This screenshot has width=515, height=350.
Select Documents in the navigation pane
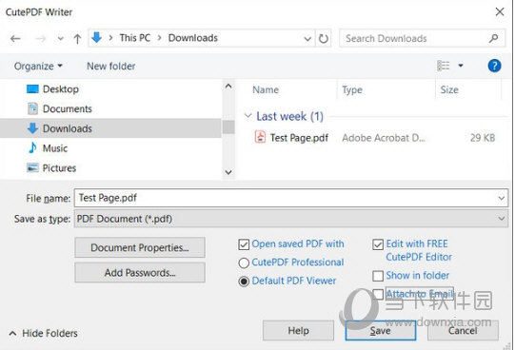[68, 109]
